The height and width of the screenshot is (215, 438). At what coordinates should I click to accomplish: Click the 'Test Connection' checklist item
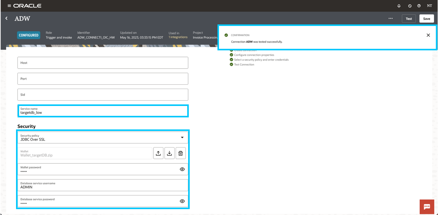click(x=244, y=65)
